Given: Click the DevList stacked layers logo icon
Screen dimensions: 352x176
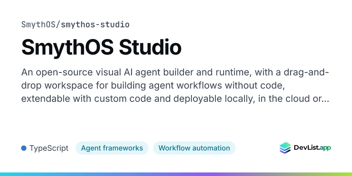Looking at the screenshot, I should tap(285, 148).
